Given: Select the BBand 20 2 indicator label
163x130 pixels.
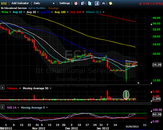Looking at the screenshot, I should tap(93, 12).
